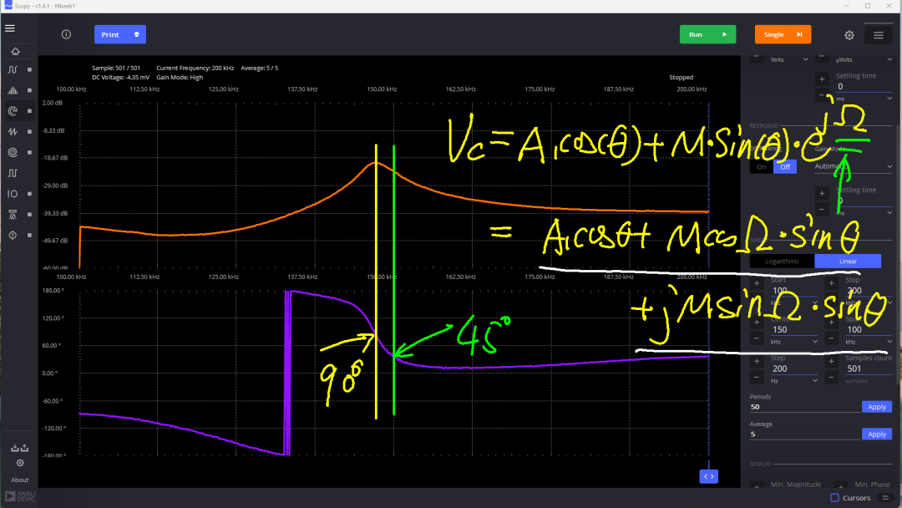Toggle Spectrum Analyzer run square button
Screen dimensions: 902x508
coord(29,90)
